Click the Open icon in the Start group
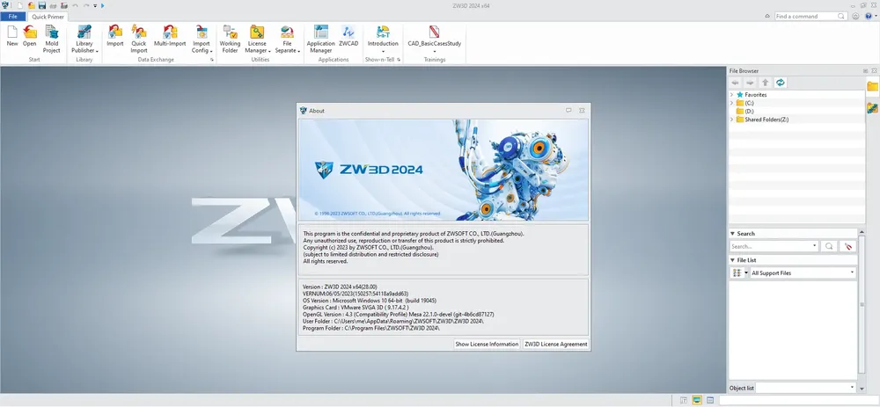Image resolution: width=880 pixels, height=407 pixels. point(30,33)
